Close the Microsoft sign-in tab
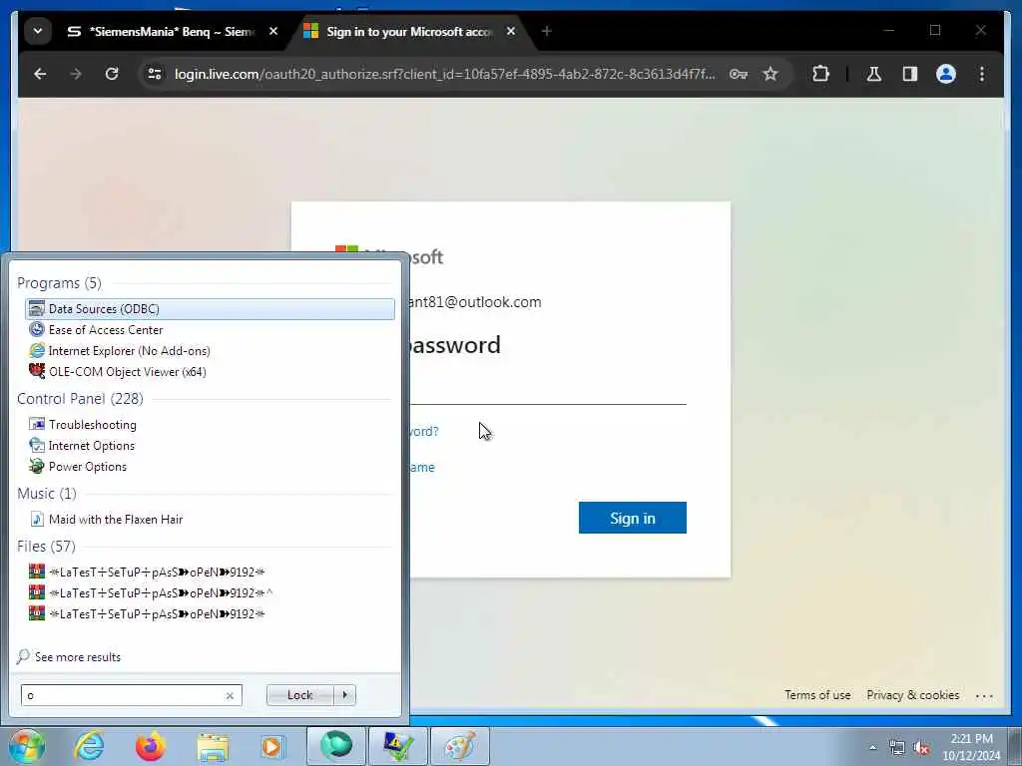Viewport: 1022px width, 766px height. [511, 31]
